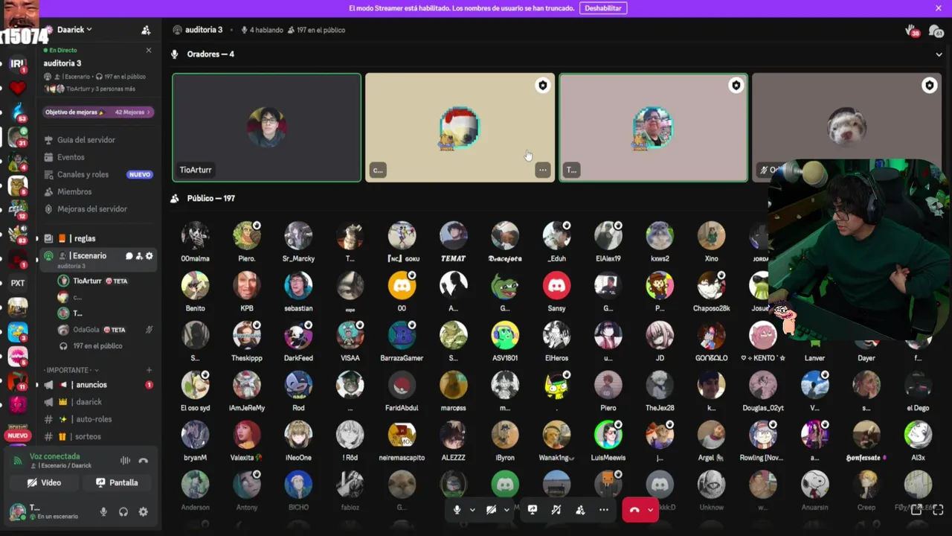
Task: Click invite icon on Escenario channel row
Action: pos(139,256)
